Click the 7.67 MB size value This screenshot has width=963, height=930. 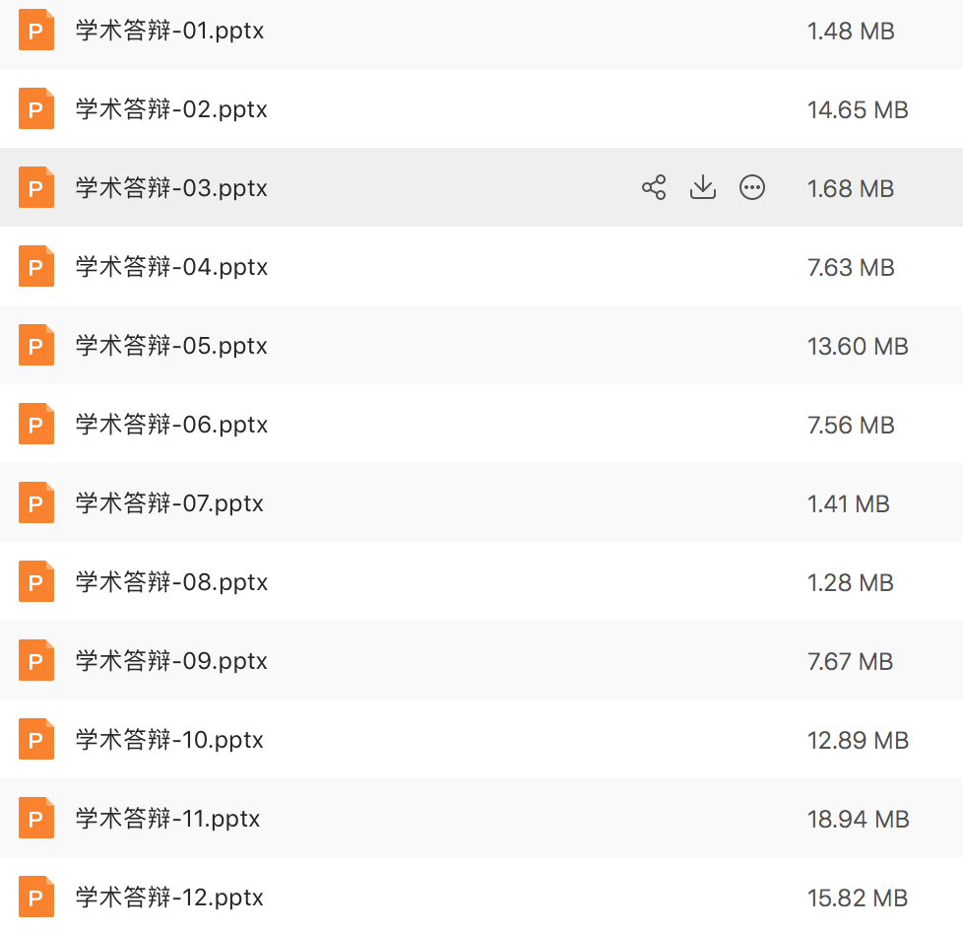tap(850, 661)
